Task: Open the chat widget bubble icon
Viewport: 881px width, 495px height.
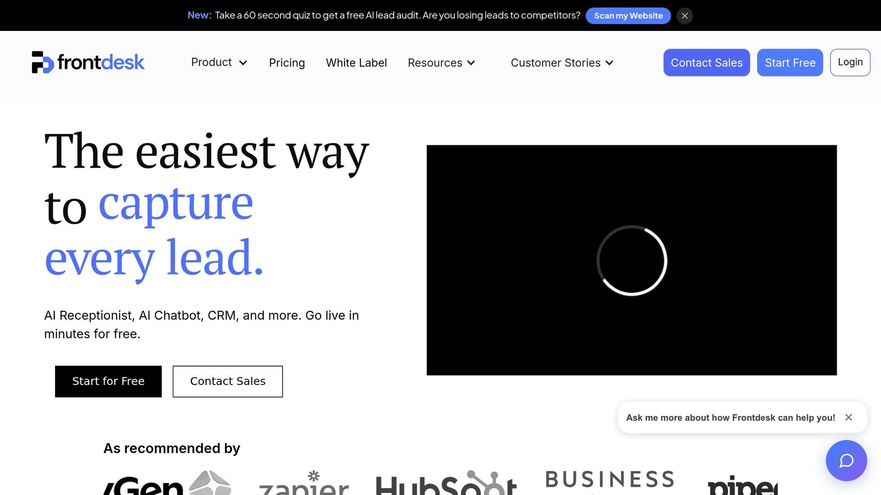Action: click(x=846, y=461)
